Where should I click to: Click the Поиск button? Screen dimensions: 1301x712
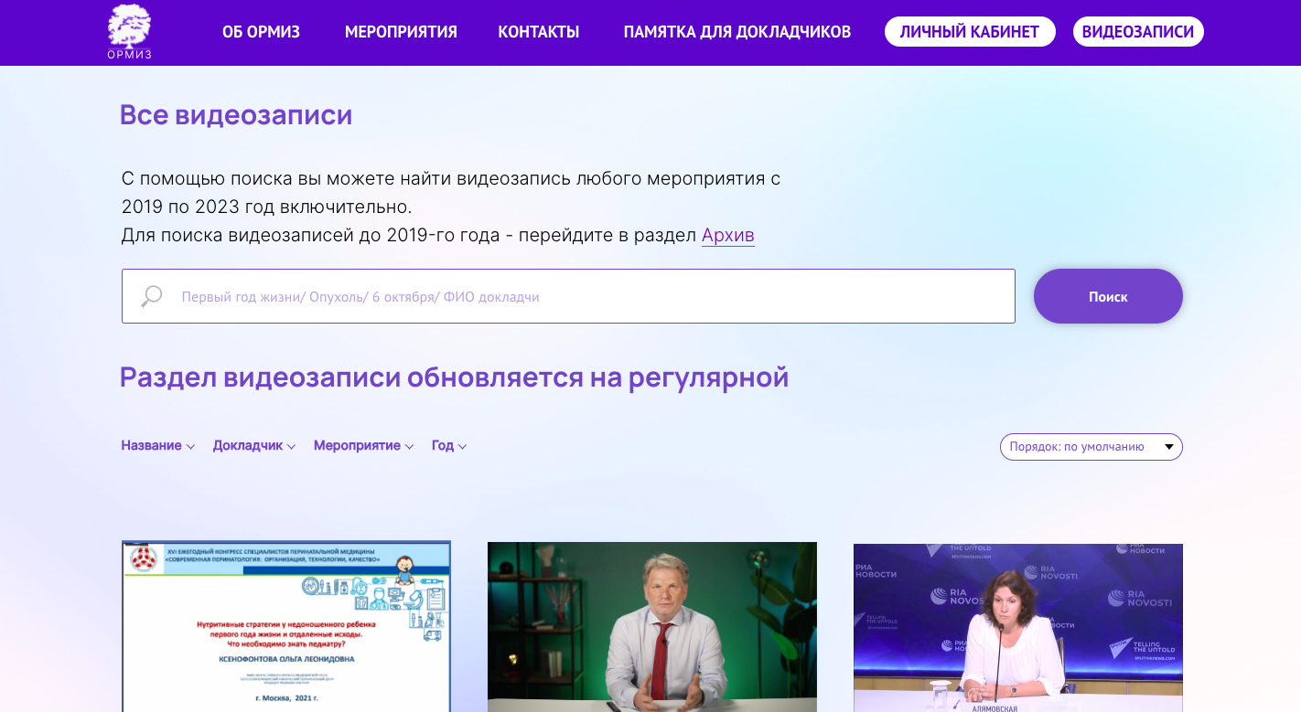[x=1108, y=296]
